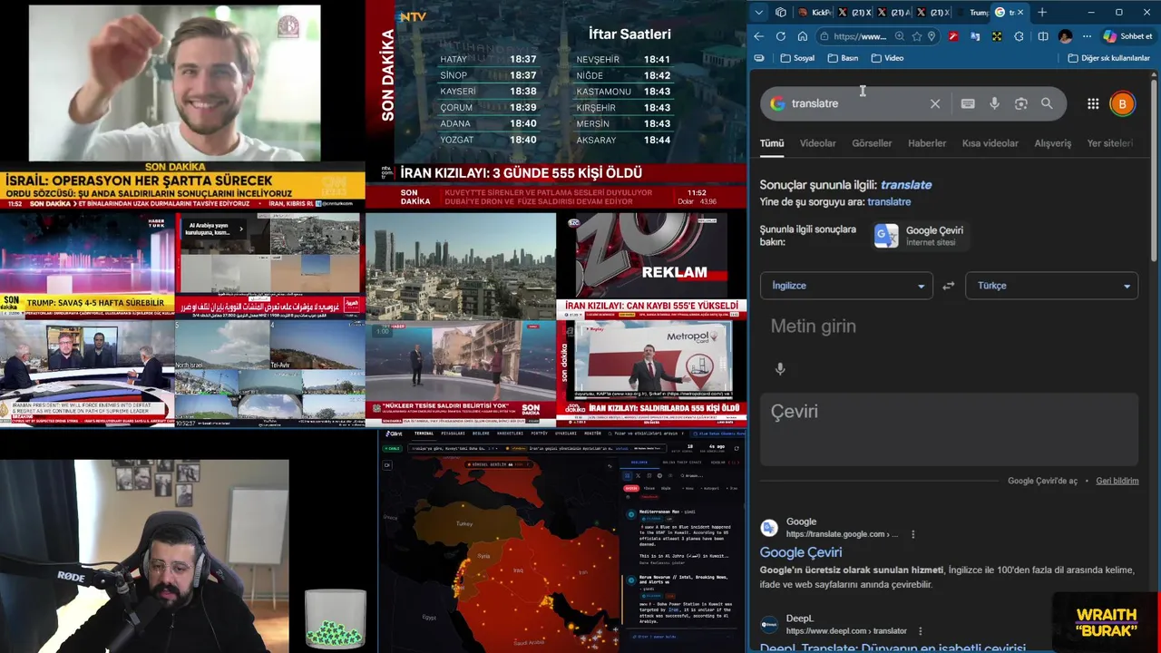The height and width of the screenshot is (653, 1161).
Task: Select the Videolar search filter
Action: click(817, 143)
